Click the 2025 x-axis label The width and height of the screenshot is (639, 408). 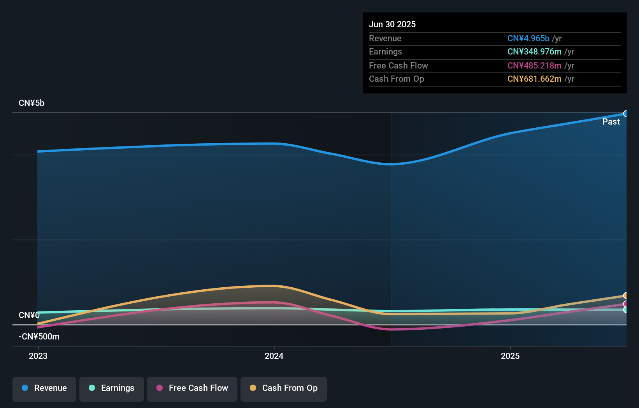[510, 356]
